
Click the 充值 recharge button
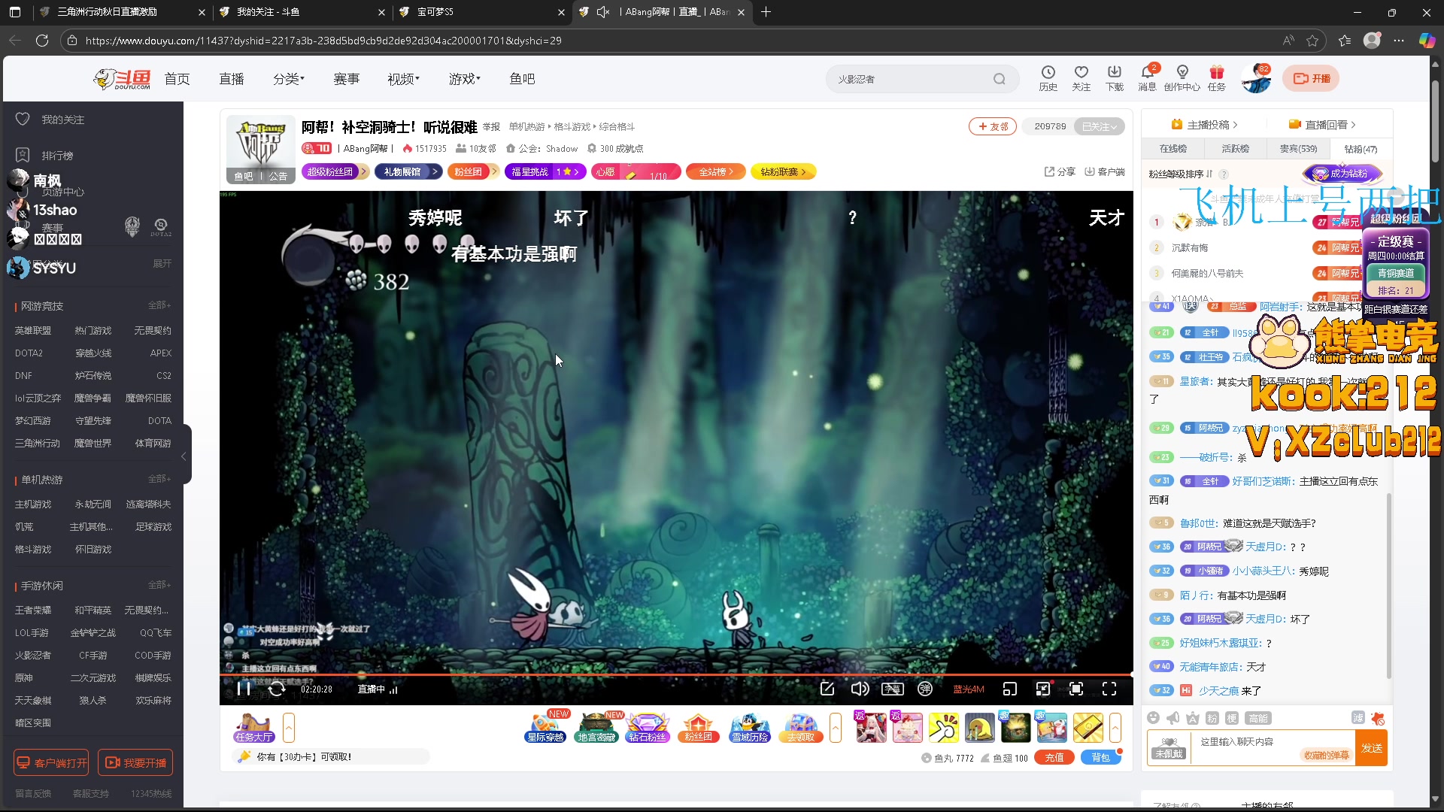pos(1054,758)
